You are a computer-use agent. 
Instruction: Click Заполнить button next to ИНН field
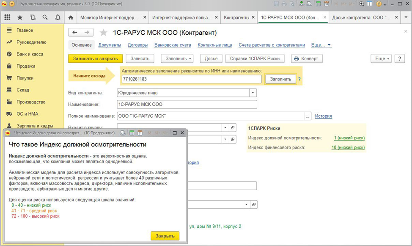(280, 79)
